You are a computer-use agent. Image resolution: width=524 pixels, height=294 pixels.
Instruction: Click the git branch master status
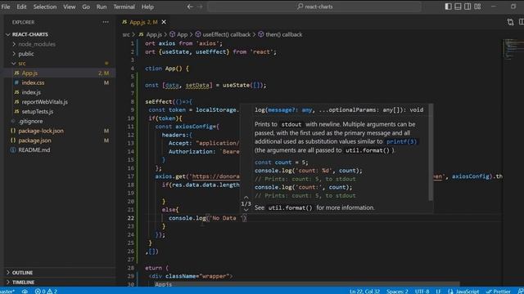[x=7, y=291]
